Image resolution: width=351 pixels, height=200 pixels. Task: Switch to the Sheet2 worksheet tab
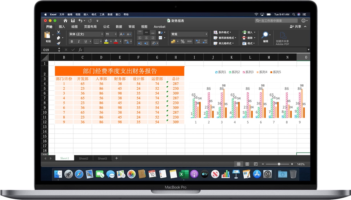click(x=83, y=158)
